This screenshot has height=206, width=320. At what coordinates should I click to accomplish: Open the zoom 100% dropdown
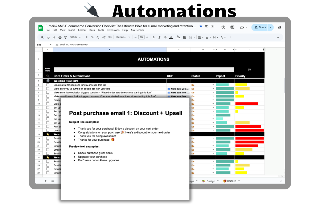tap(75, 37)
